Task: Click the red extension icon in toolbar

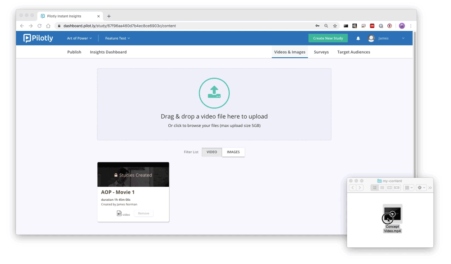Action: (372, 26)
